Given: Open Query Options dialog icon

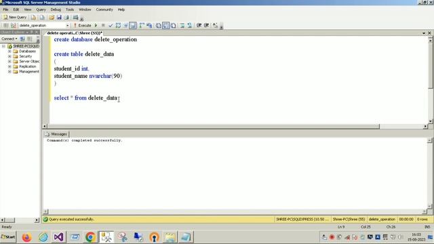Looking at the screenshot, I should (x=125, y=26).
